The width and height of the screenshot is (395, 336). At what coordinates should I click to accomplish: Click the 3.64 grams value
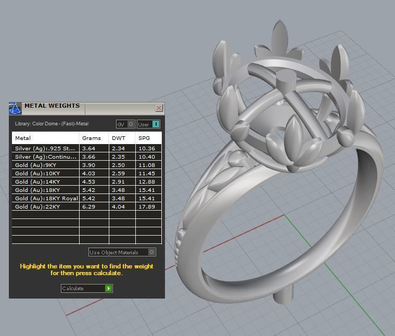click(x=88, y=148)
